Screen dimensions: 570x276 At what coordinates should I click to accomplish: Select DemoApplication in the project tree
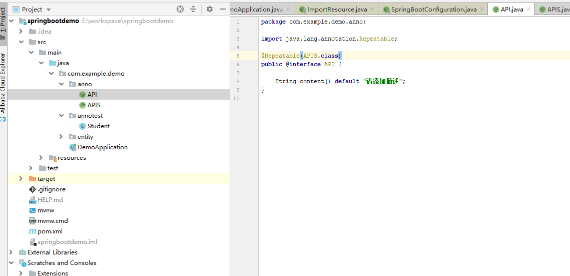[x=103, y=147]
